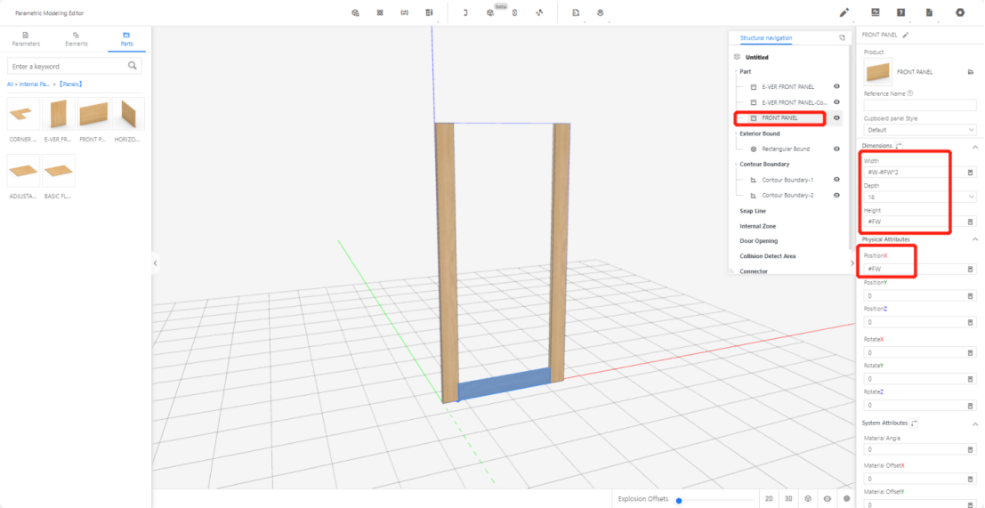
Task: Open the help question mark icon
Action: 901,12
